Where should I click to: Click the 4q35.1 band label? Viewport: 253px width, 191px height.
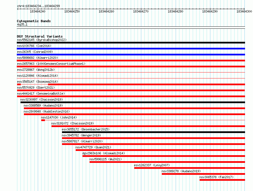(22, 24)
